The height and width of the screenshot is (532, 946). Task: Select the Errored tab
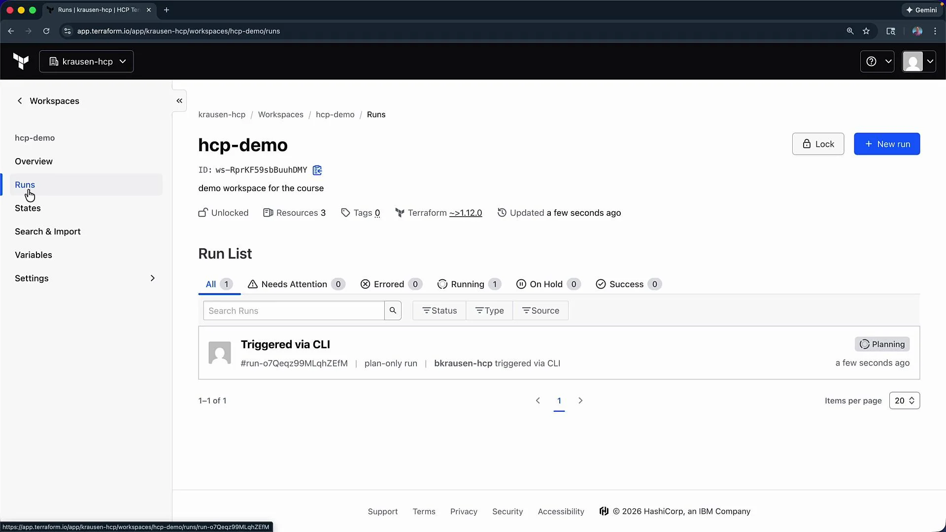point(392,284)
